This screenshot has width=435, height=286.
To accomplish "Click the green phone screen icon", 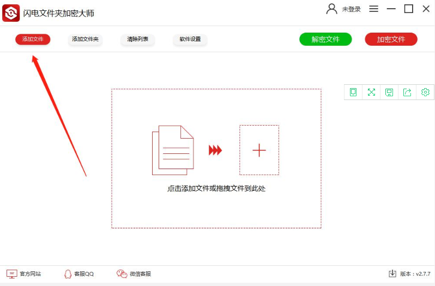I will tap(353, 92).
